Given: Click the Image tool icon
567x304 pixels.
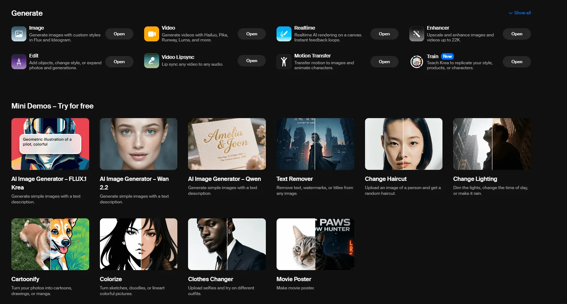Looking at the screenshot, I should 19,34.
